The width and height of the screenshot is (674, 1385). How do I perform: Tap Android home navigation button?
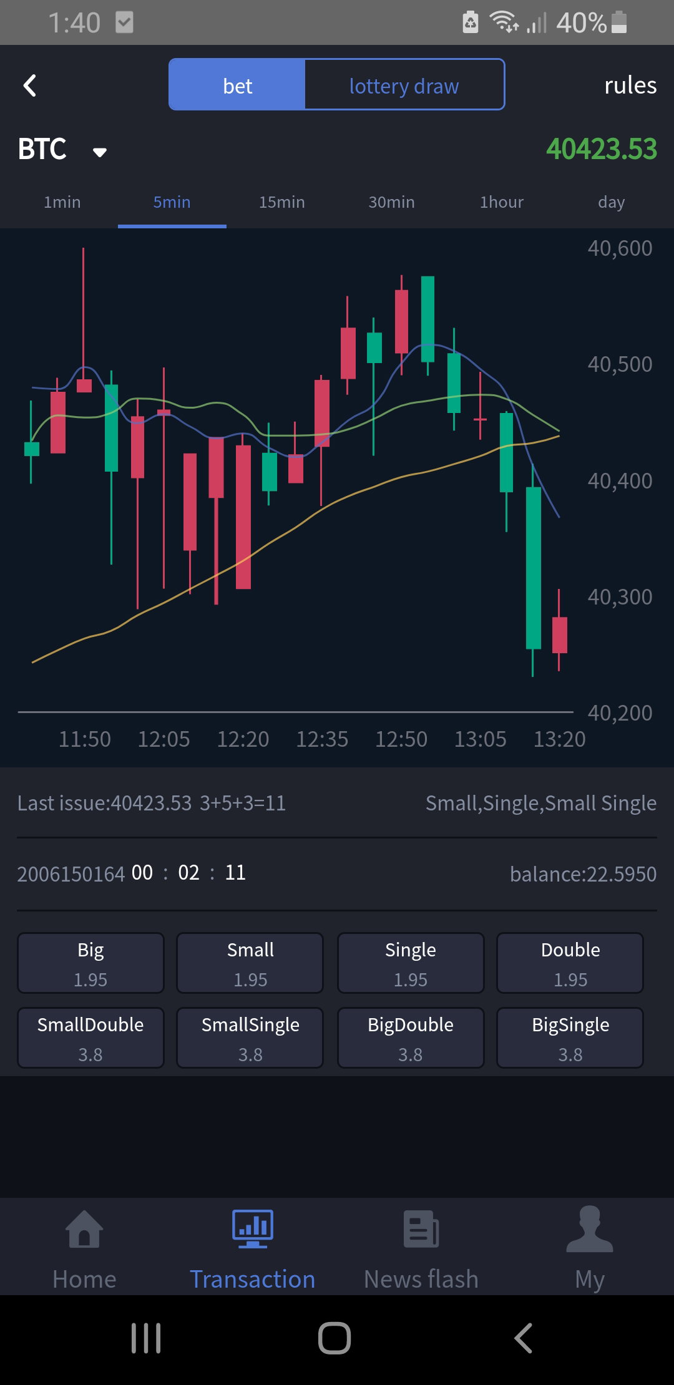click(x=335, y=1338)
